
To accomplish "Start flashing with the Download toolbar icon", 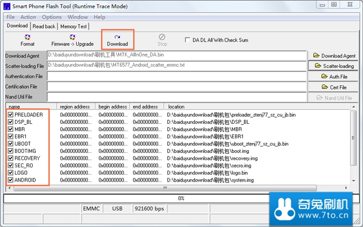I will click(117, 40).
